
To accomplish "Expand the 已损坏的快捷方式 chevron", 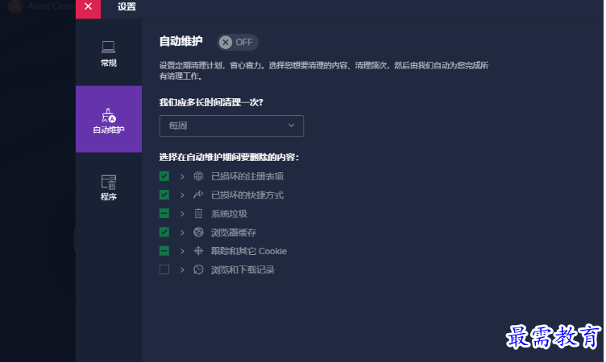I will click(x=182, y=195).
